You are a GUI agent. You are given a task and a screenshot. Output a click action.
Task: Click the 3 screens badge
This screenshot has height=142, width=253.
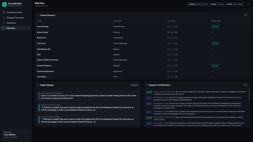tap(134, 85)
